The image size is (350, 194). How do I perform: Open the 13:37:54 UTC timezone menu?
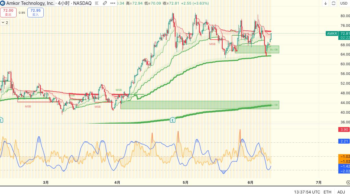[x=307, y=192]
